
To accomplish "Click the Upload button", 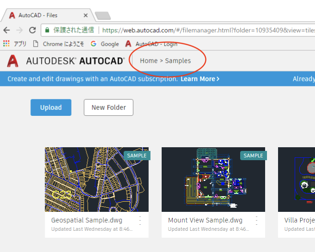I will [x=51, y=108].
